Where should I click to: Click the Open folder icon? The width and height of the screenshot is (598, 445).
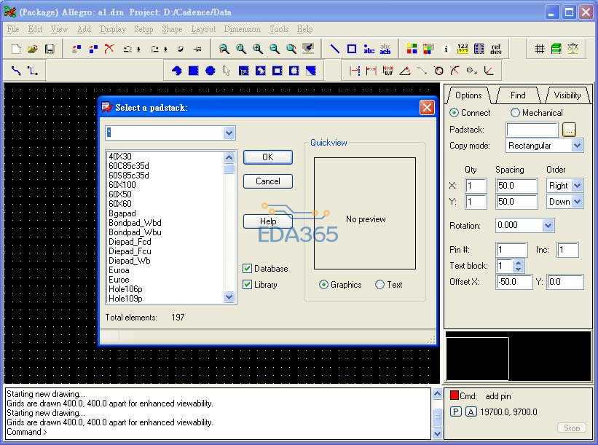33,49
